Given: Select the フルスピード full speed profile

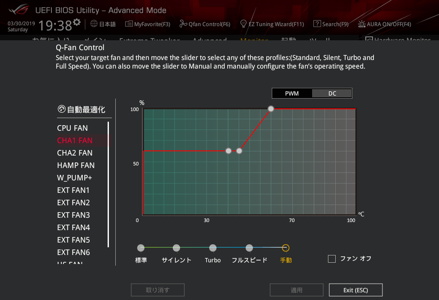Looking at the screenshot, I should pos(249,248).
